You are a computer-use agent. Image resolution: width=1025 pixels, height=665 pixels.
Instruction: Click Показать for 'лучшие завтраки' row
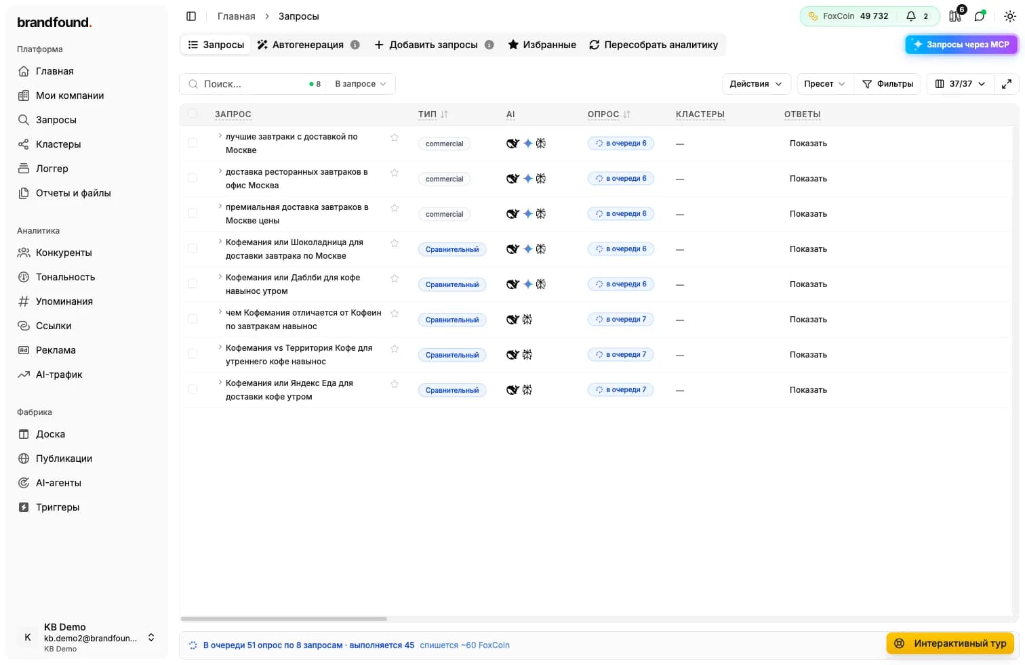pos(808,144)
